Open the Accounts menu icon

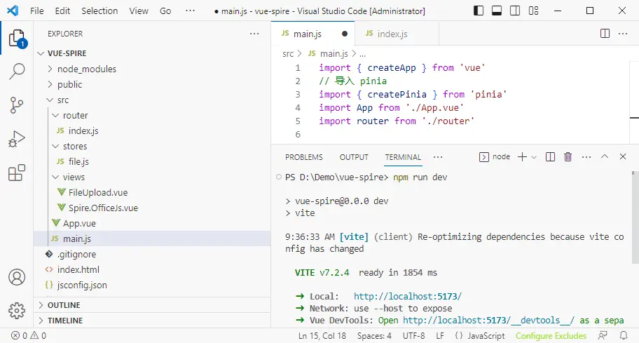[x=17, y=277]
